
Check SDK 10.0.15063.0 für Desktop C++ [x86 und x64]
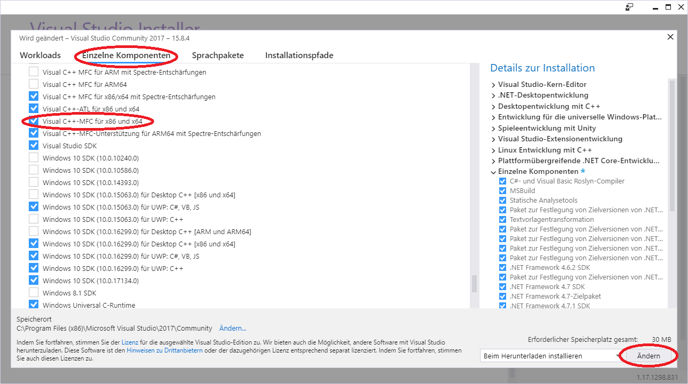(x=34, y=195)
